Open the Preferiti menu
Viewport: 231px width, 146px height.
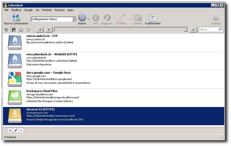tap(47, 10)
